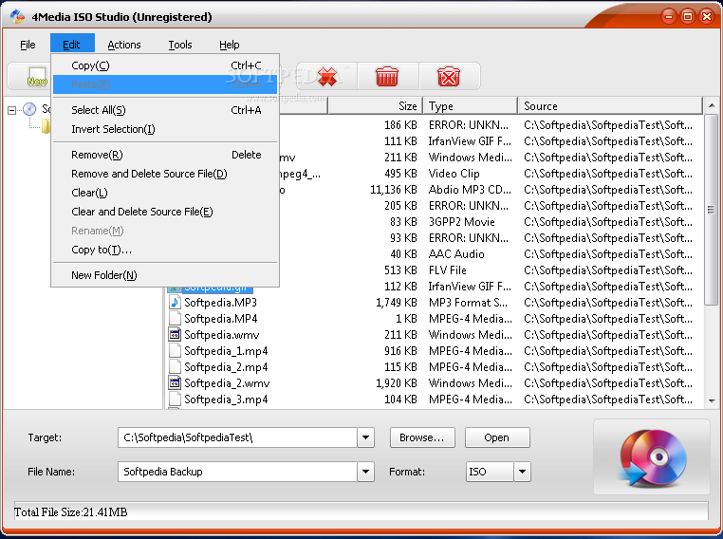Choose Remove and Delete Source File(D)

tap(165, 174)
